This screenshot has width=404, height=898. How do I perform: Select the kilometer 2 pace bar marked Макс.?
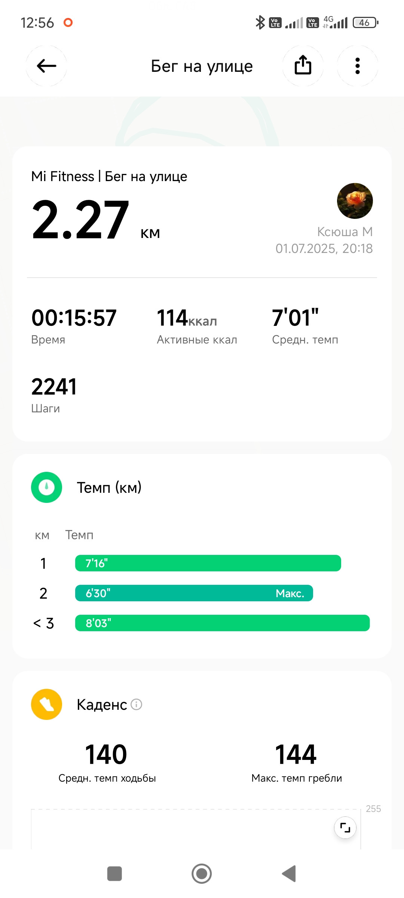click(194, 593)
